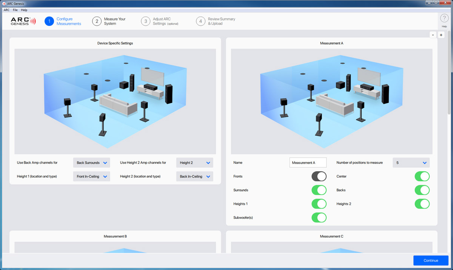Viewport: 453px width, 270px height.
Task: Toggle the Backs switch
Action: [422, 190]
